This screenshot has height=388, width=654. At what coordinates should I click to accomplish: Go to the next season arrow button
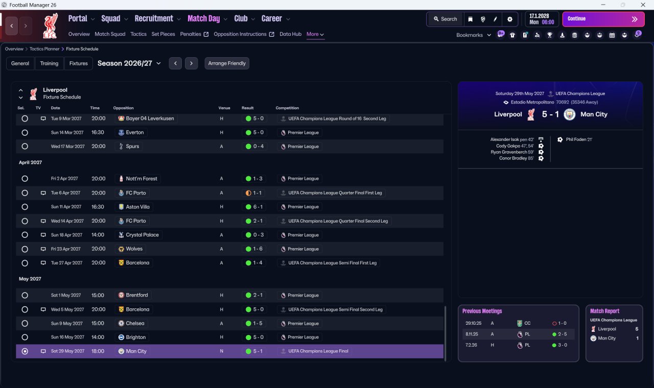[191, 63]
